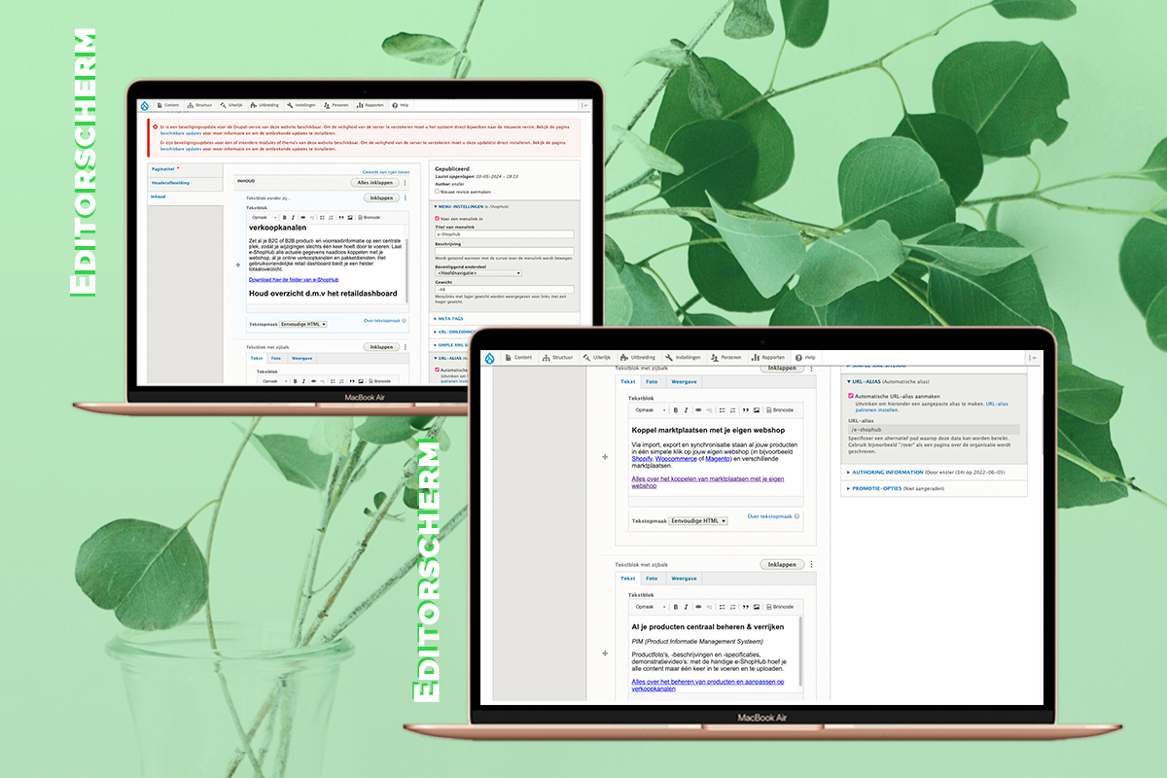Image resolution: width=1167 pixels, height=778 pixels.
Task: Click Broncode in front 'Al je producten' editor
Action: click(x=779, y=606)
